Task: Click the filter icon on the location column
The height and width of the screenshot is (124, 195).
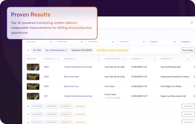Action: pos(188,59)
